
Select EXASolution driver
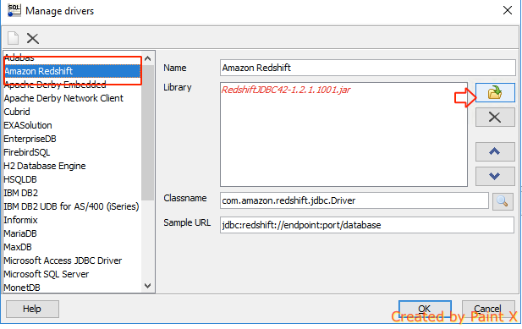[72, 125]
